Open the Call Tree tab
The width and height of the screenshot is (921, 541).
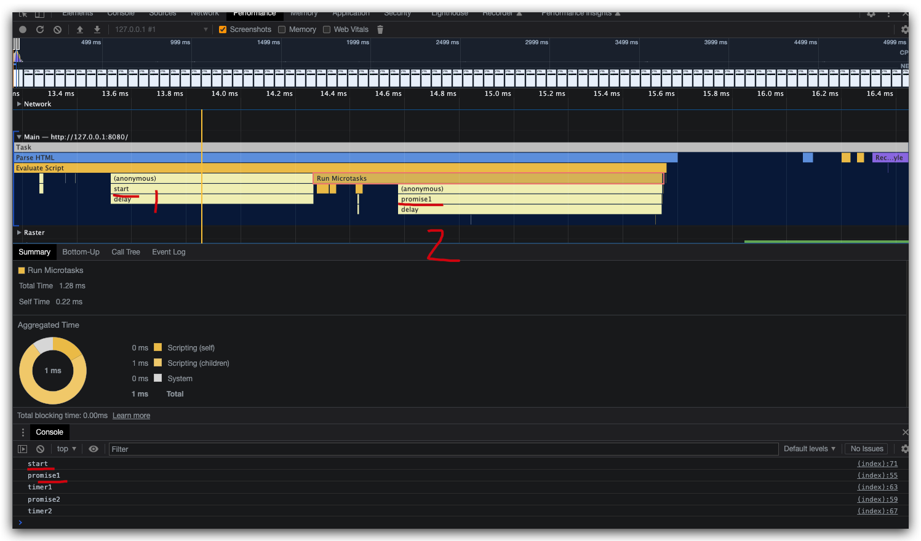tap(126, 252)
